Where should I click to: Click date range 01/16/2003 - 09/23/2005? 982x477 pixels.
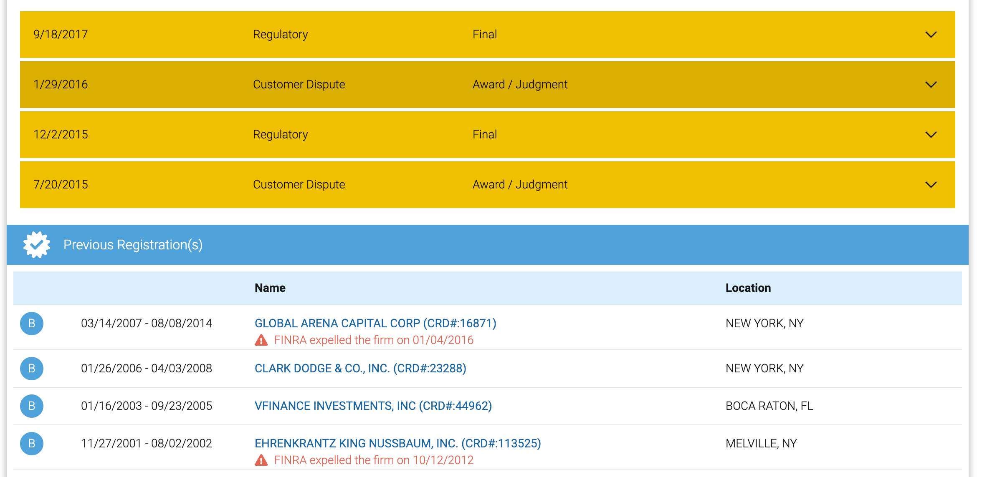click(147, 406)
